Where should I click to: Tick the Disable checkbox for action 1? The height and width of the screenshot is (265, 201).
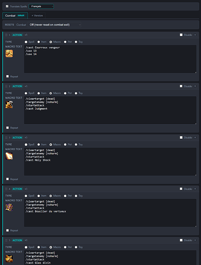pos(181,35)
